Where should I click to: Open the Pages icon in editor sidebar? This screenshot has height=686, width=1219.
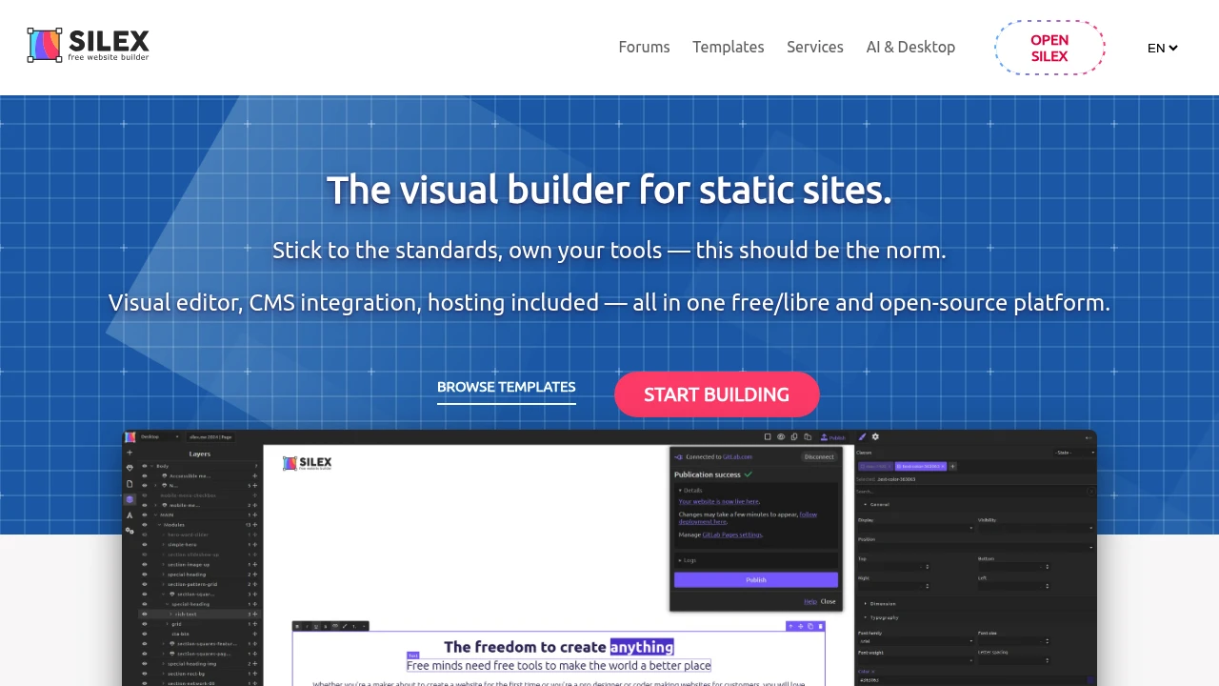[130, 484]
